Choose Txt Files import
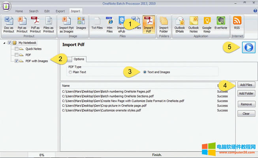This screenshot has width=258, height=158. pyautogui.click(x=97, y=23)
